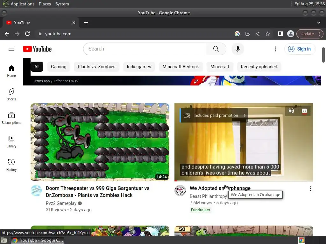
Task: Select the Indie games chip
Action: (139, 67)
